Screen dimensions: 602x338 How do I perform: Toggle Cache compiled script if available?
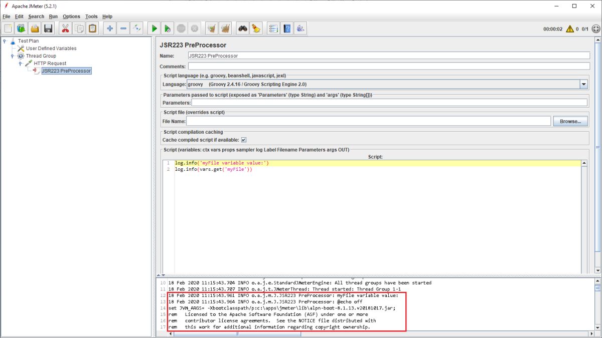pos(244,140)
